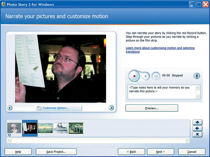
Task: Select the fifth thumbnail in the film strip
Action: 76,128
